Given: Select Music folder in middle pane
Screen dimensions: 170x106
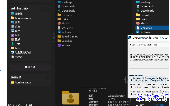Looking at the screenshot, I should coord(63,24).
